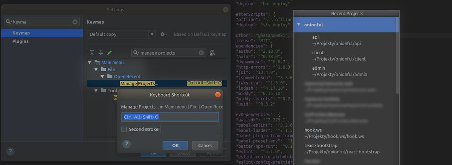Click the Expand All tree icon

tap(92, 53)
